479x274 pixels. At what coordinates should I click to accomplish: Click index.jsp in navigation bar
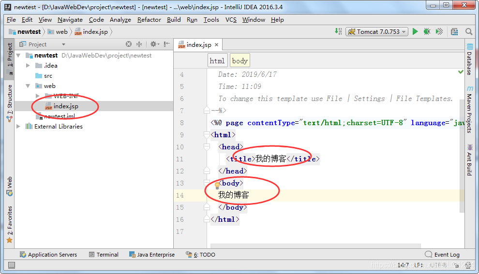point(91,32)
